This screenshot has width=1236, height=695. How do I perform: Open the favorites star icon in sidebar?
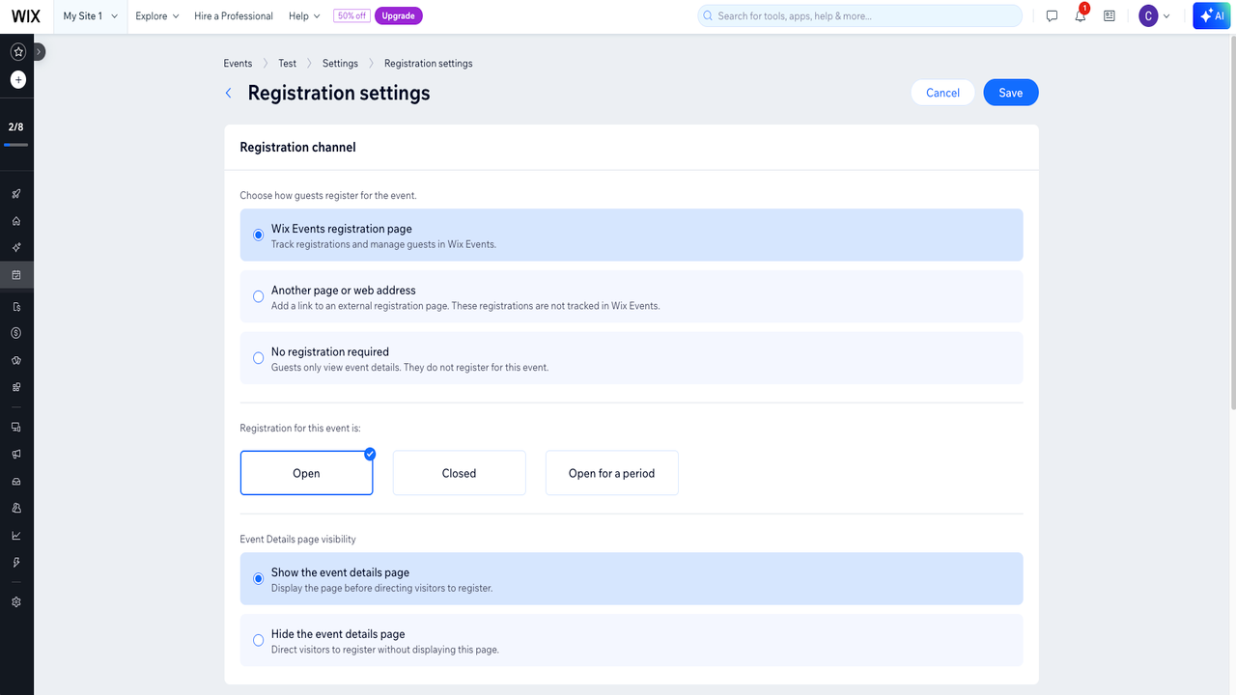tap(17, 51)
